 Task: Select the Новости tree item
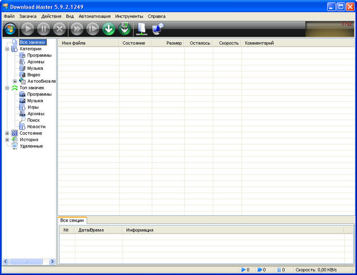[x=36, y=126]
